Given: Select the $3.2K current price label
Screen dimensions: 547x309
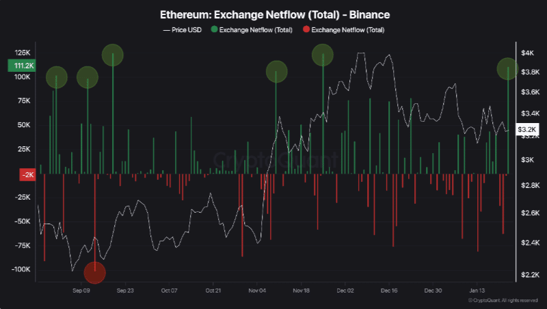Looking at the screenshot, I should point(527,129).
